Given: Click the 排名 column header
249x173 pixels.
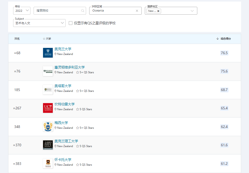Looking at the screenshot, I should click(17, 39).
